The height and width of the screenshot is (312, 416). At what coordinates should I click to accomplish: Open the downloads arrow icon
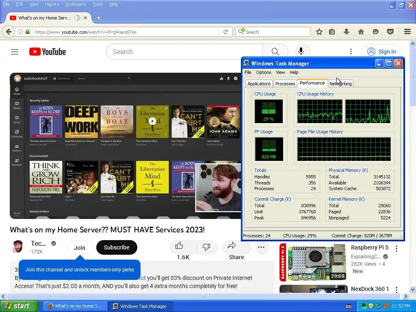click(347, 32)
